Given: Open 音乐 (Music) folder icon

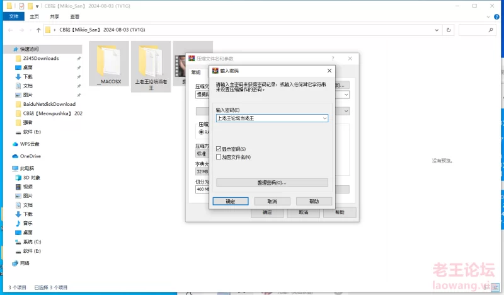Looking at the screenshot, I should click(18, 223).
